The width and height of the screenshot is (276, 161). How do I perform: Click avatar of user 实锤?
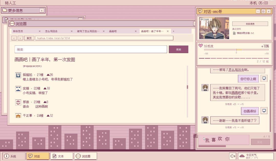18,89
